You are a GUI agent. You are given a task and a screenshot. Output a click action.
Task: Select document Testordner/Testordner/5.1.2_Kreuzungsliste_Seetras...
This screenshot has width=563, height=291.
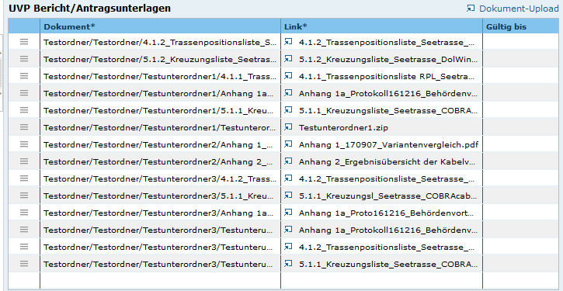tap(160, 60)
